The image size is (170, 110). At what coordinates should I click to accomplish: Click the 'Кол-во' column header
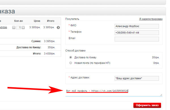(18, 21)
